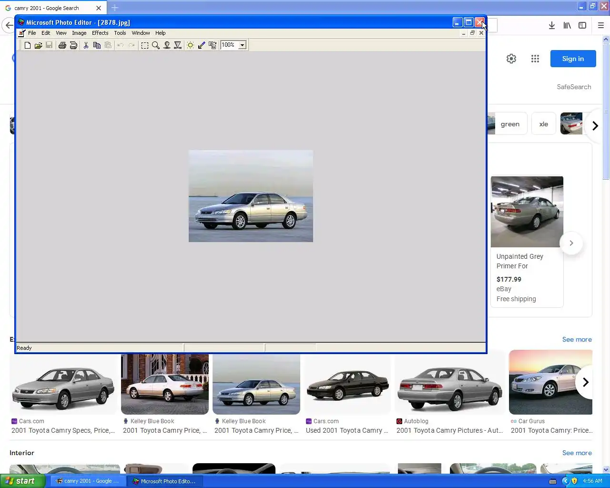Switch to camry 2001 Google taskbar button
This screenshot has width=610, height=488.
88,481
